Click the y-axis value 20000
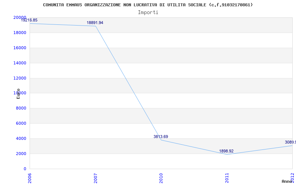 tap(20, 17)
